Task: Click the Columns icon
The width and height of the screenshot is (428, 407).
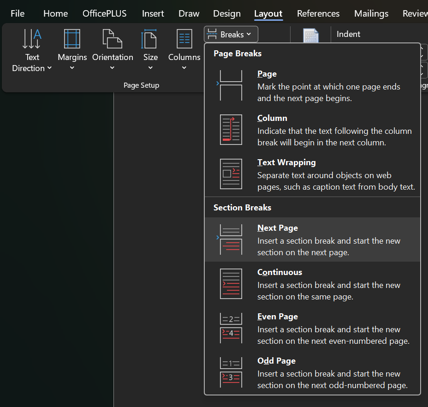Action: coord(184,39)
